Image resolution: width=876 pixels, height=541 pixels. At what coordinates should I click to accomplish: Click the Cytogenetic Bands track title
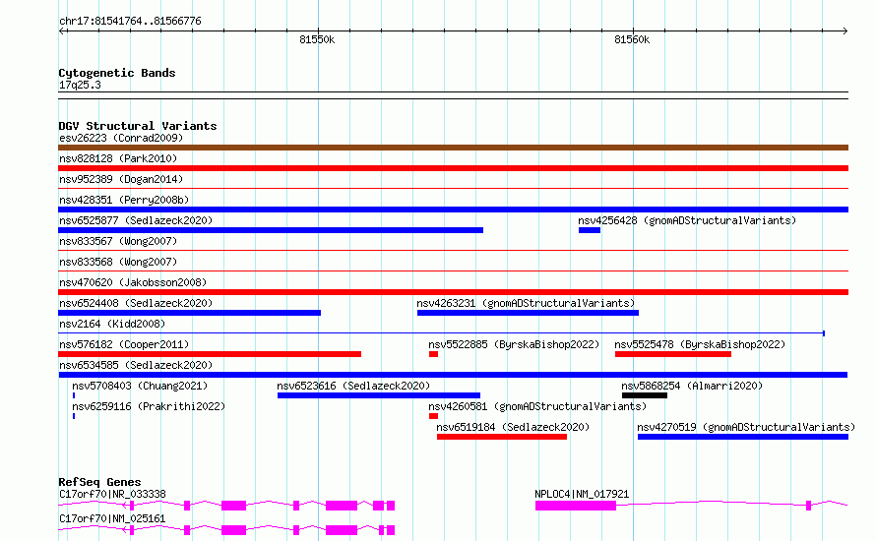[117, 73]
